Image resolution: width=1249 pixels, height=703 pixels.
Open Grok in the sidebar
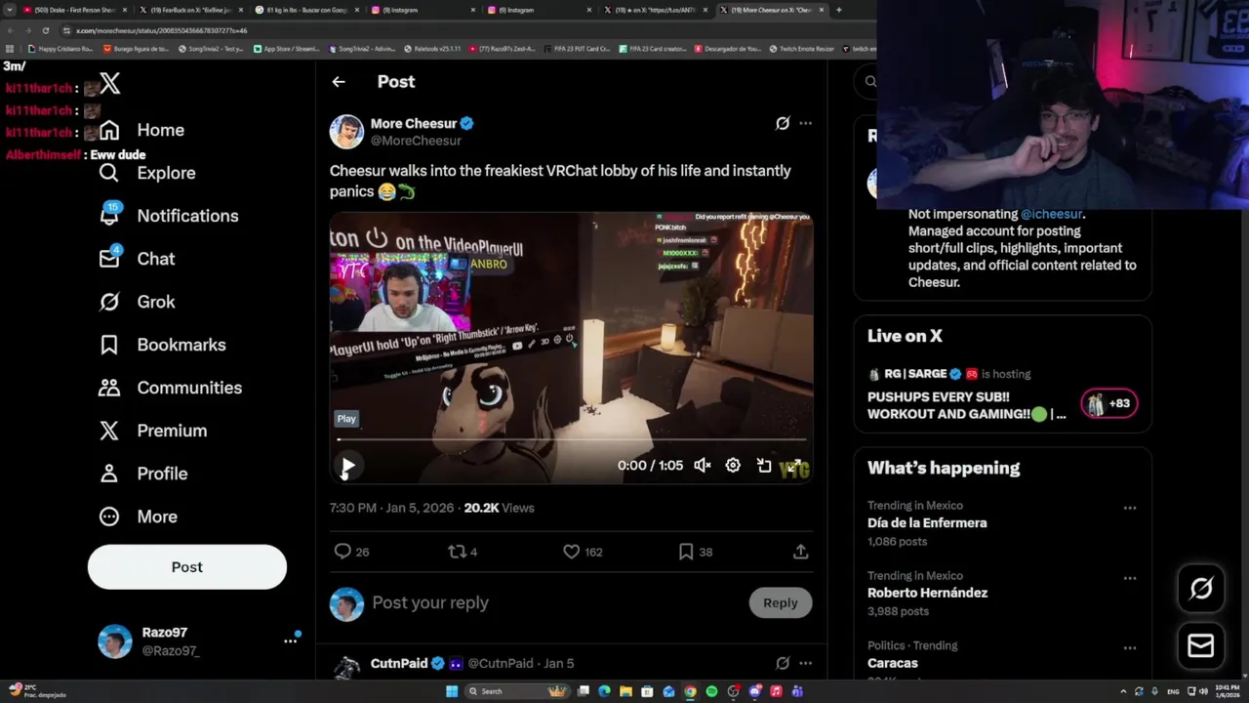[137, 302]
